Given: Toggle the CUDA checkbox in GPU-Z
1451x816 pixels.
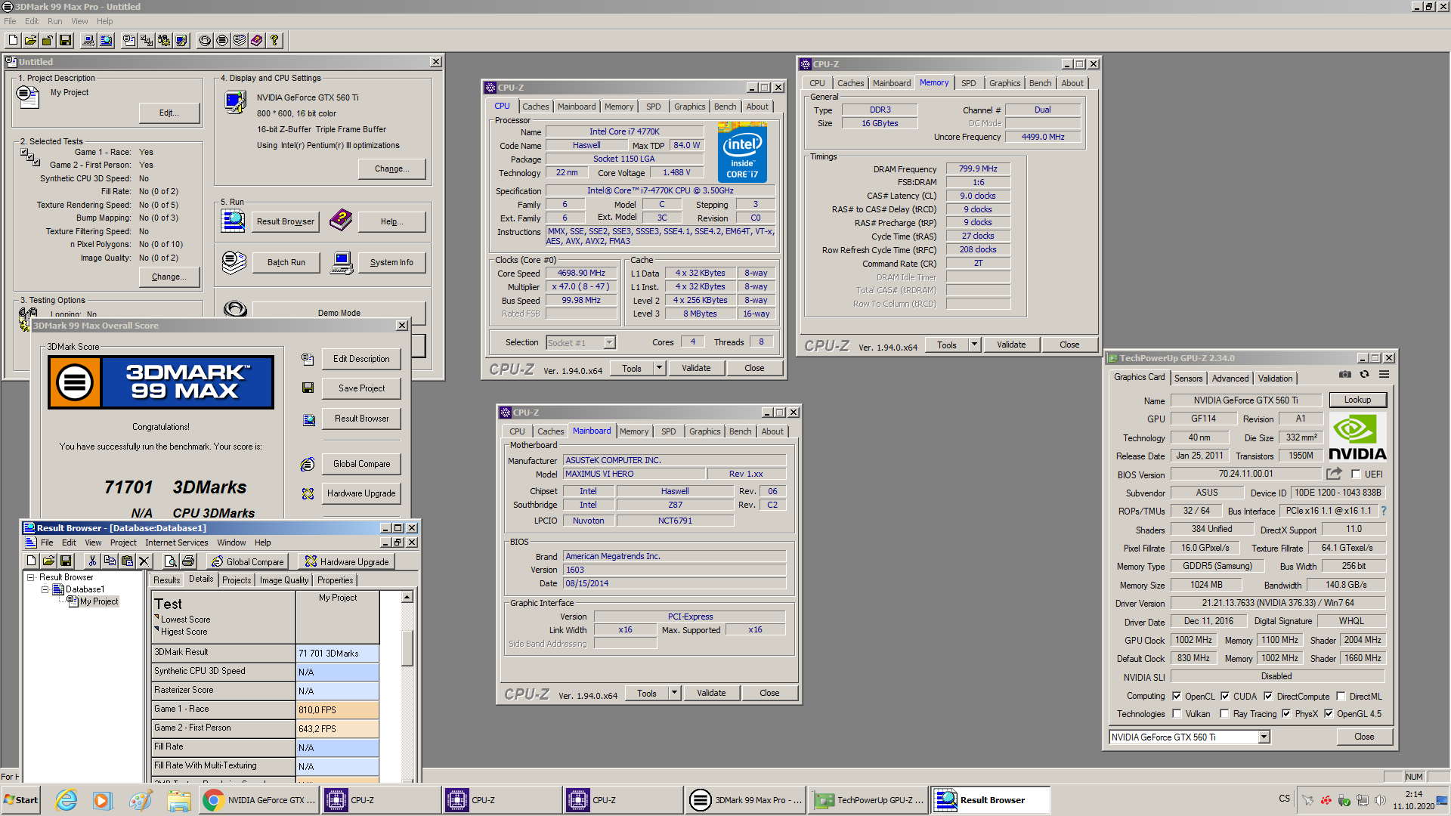Looking at the screenshot, I should pos(1225,697).
